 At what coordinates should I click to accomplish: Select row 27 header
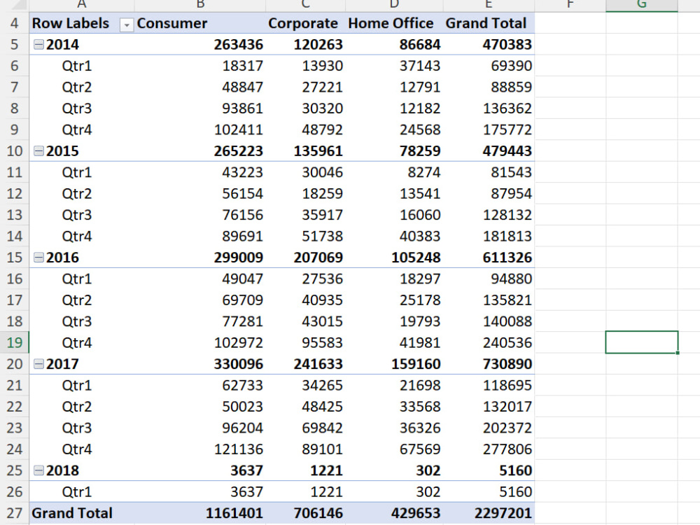click(x=14, y=513)
